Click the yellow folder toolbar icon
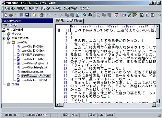This screenshot has width=162, height=118. [34, 15]
